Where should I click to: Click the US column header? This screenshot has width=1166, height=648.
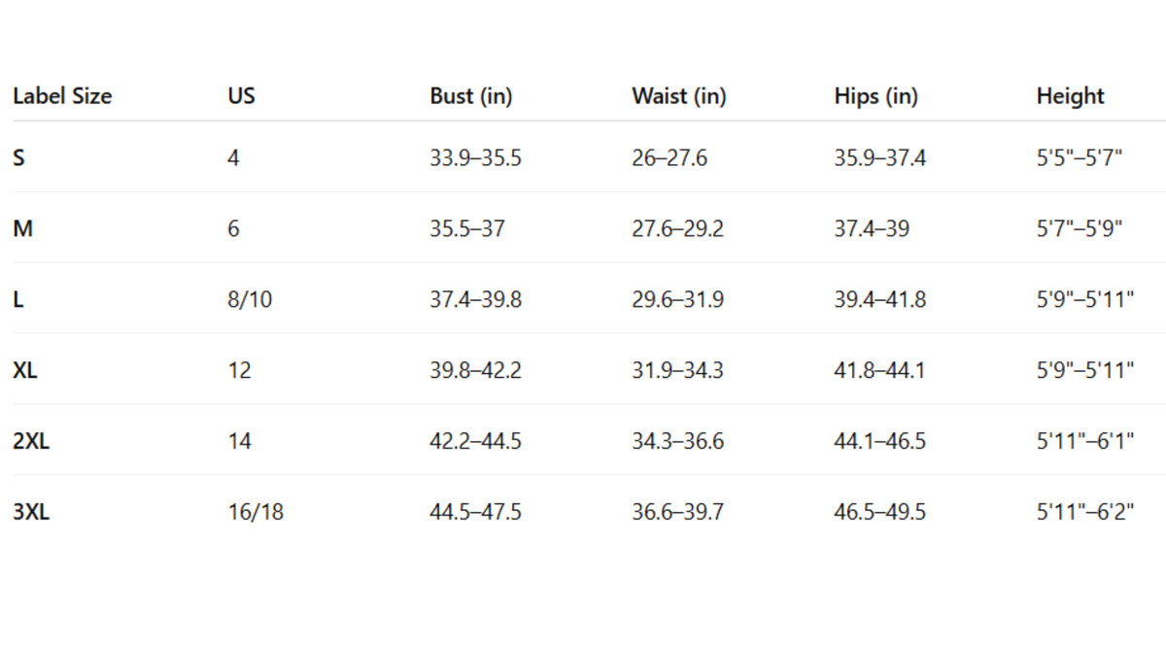(x=241, y=96)
